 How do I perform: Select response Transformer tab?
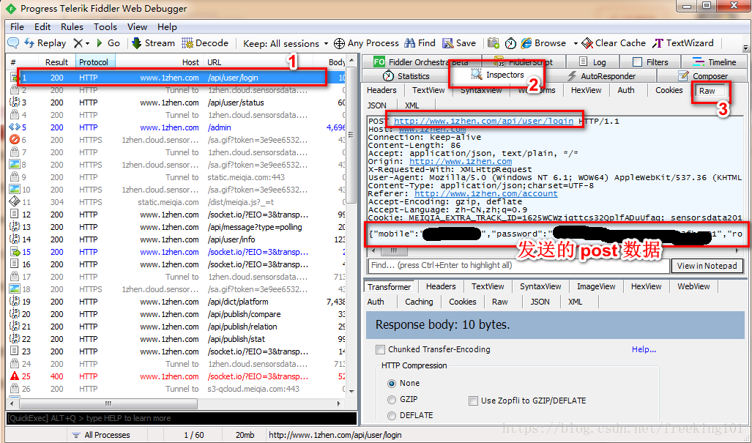[389, 287]
